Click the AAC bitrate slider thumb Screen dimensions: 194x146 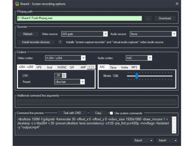click(x=137, y=76)
